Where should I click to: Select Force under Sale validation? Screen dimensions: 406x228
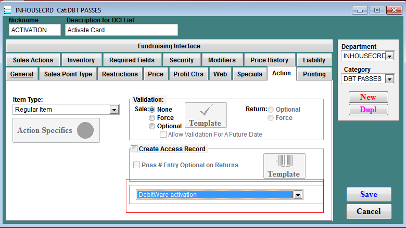coord(152,118)
